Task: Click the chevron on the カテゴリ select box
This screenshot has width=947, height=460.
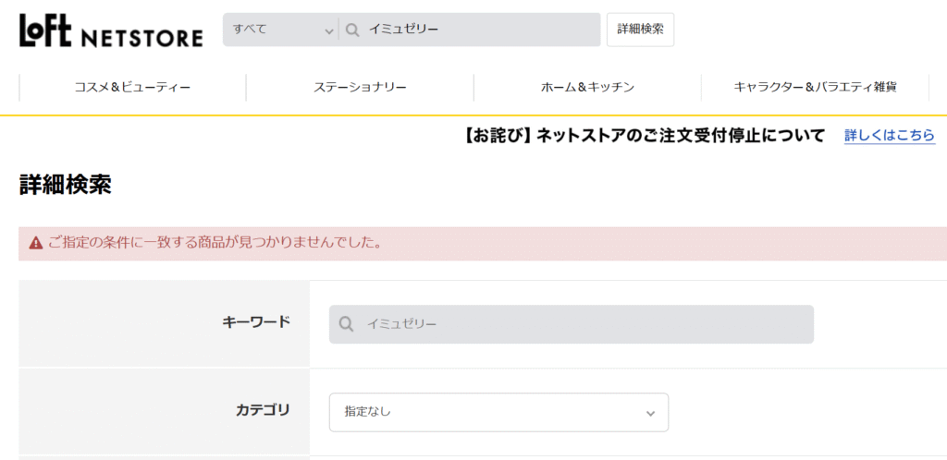Action: pyautogui.click(x=650, y=413)
